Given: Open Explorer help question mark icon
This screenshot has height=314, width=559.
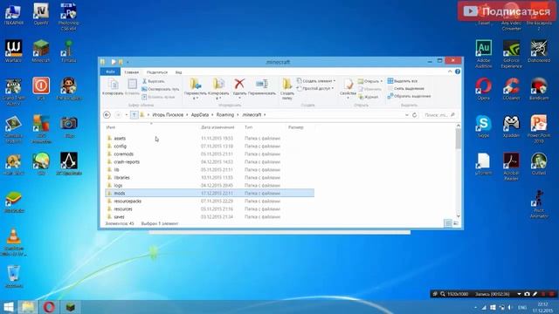Looking at the screenshot, I should [458, 72].
